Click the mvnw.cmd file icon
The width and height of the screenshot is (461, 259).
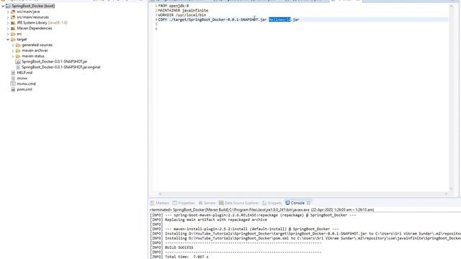pos(13,83)
